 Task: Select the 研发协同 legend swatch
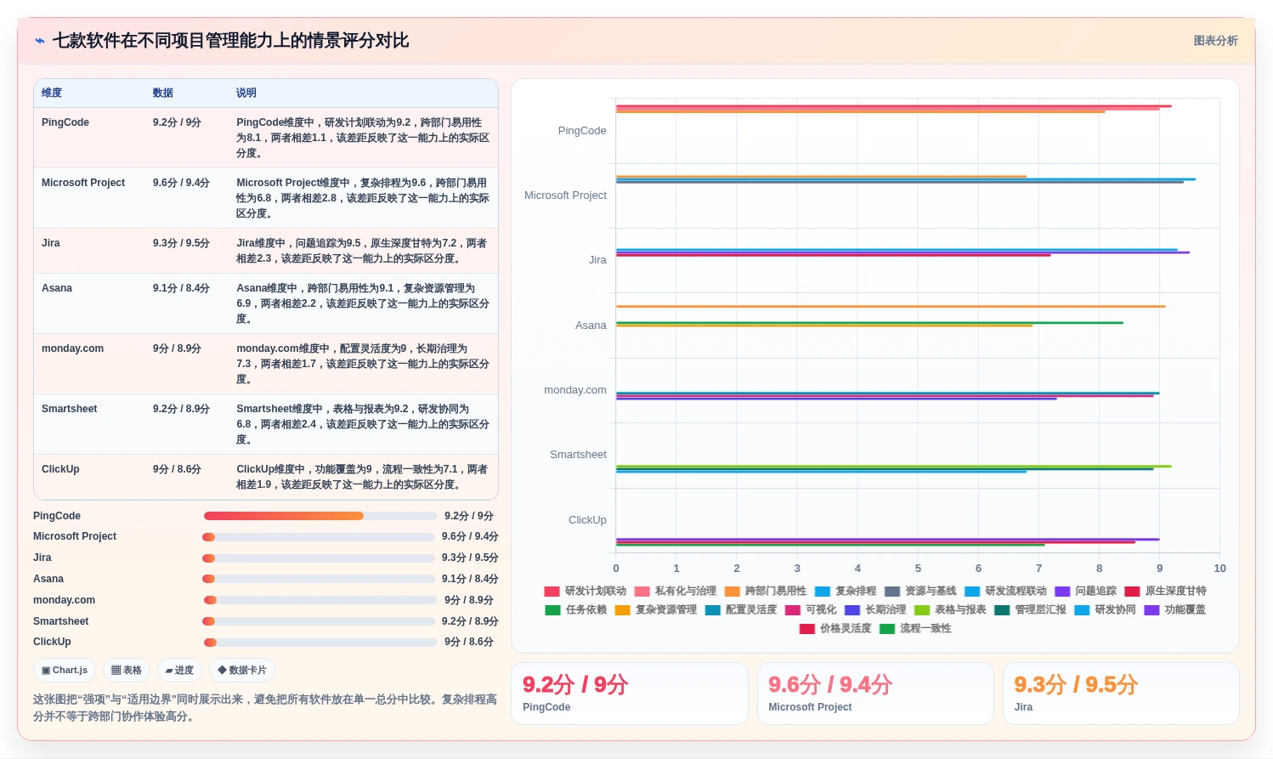pos(1082,609)
